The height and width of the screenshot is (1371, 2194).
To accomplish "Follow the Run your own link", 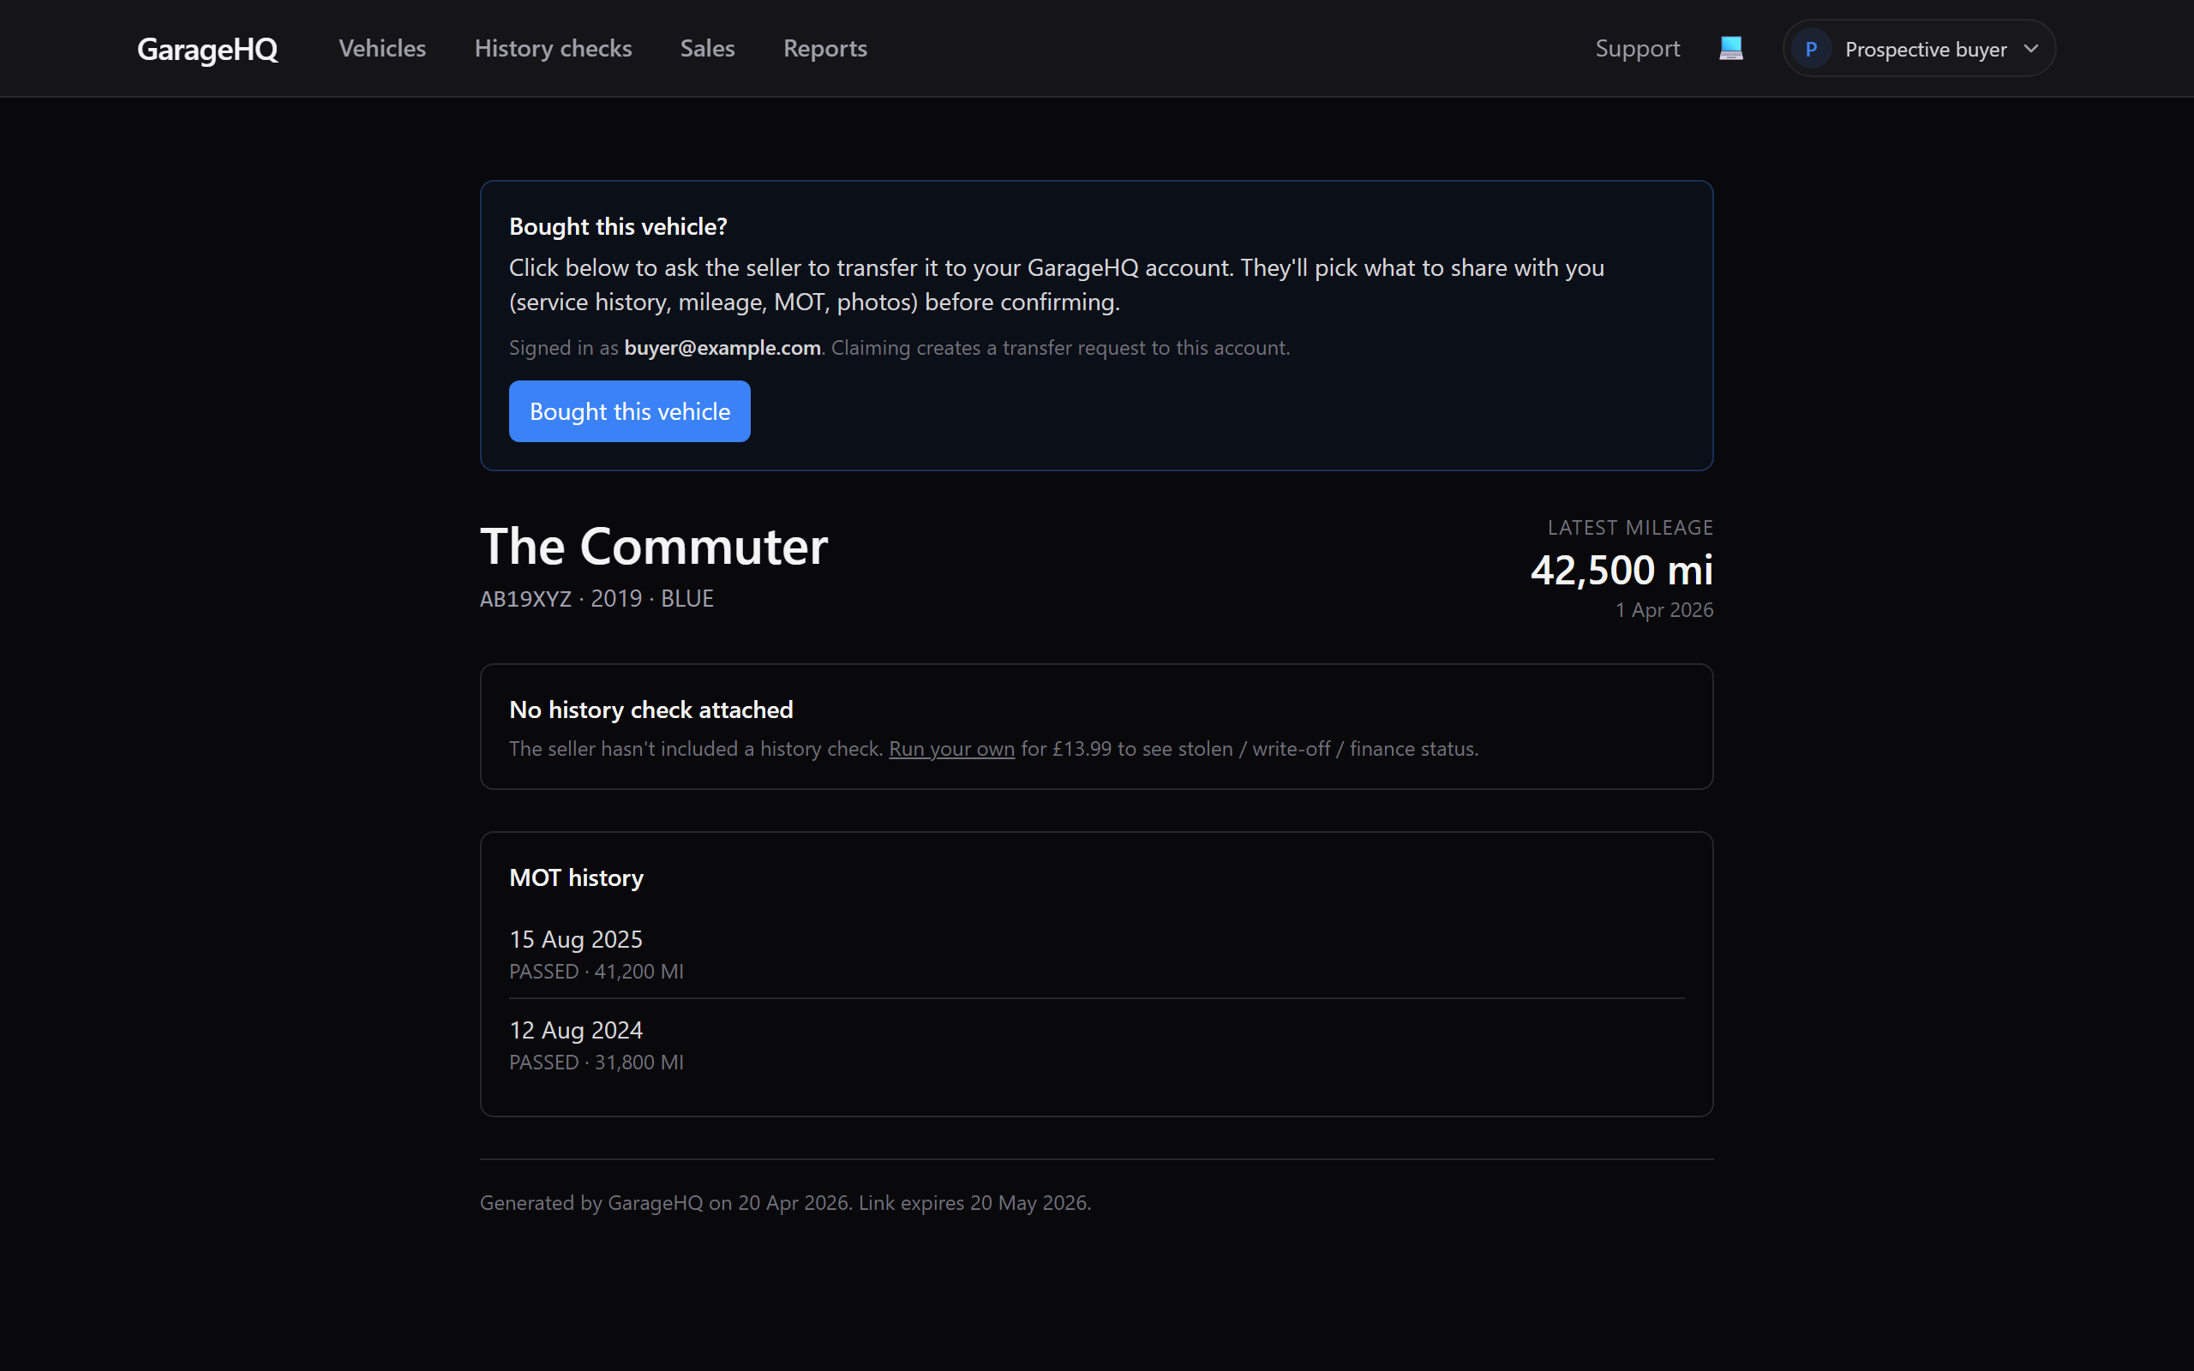I will tap(951, 749).
